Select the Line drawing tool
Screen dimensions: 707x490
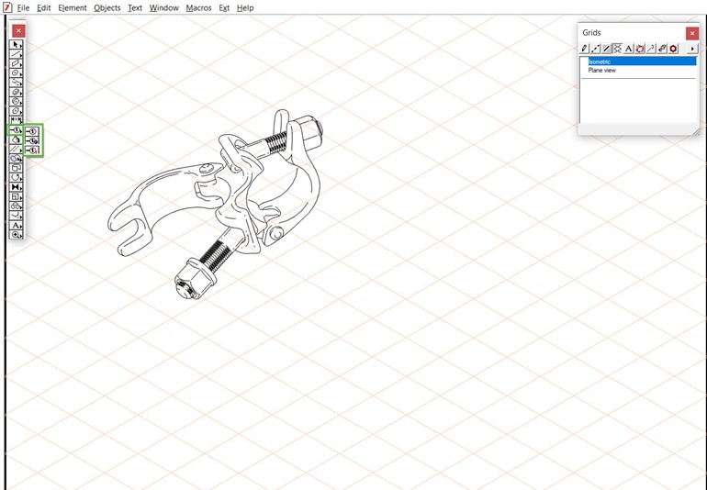coord(17,54)
